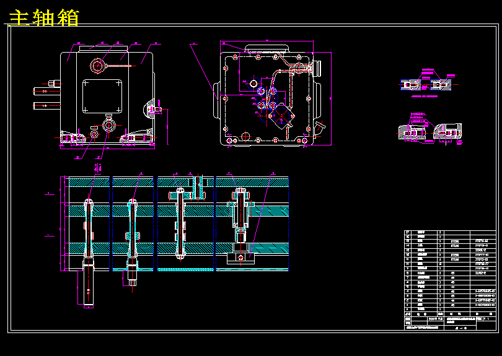Image resolution: width=502 pixels, height=356 pixels.
Task: Click the red circle at top of front view
Action: [x=97, y=66]
